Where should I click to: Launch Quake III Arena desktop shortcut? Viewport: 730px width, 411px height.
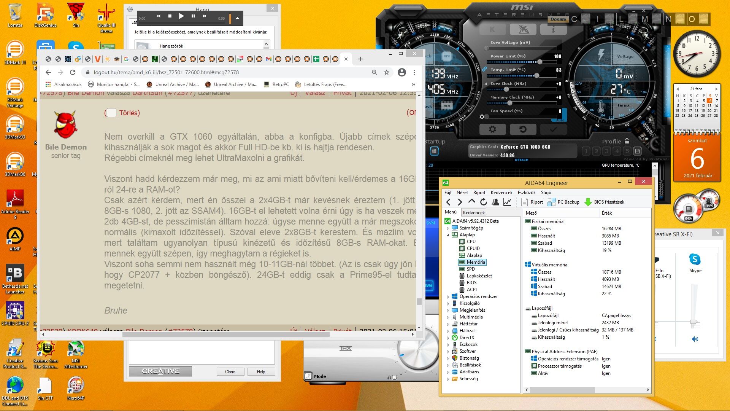[106, 18]
